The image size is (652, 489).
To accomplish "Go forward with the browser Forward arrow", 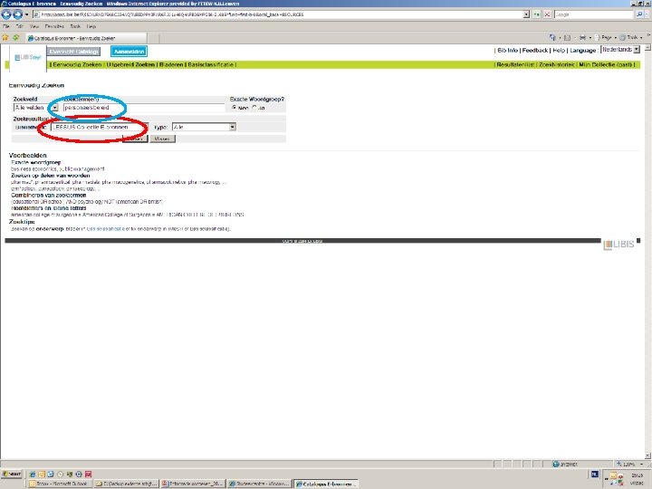I will 17,14.
